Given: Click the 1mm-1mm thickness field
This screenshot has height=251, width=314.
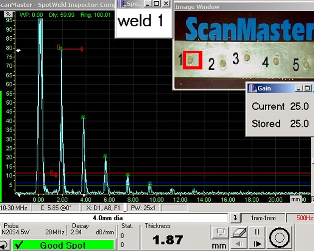Looking at the screenshot, I should click(263, 218).
